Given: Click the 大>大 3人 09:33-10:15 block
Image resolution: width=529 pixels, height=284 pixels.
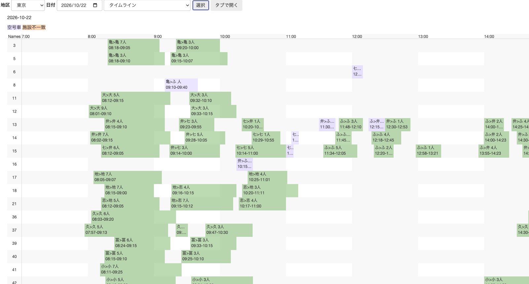Looking at the screenshot, I should [213, 111].
